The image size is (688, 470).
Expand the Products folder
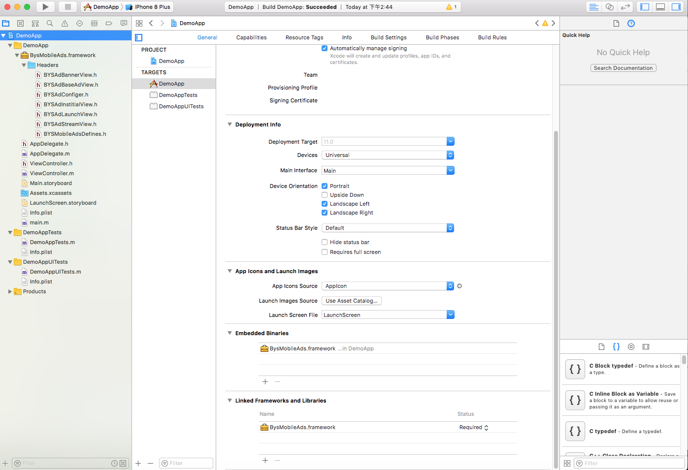[x=10, y=291]
